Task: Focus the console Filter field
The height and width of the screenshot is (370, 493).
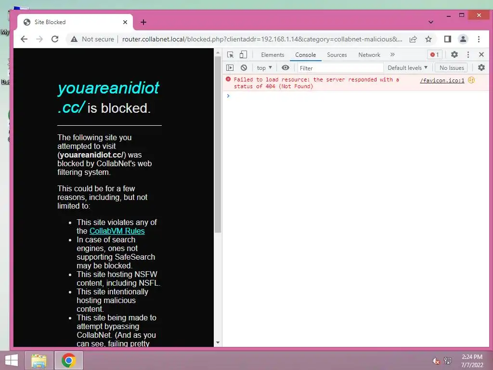Action: point(340,68)
